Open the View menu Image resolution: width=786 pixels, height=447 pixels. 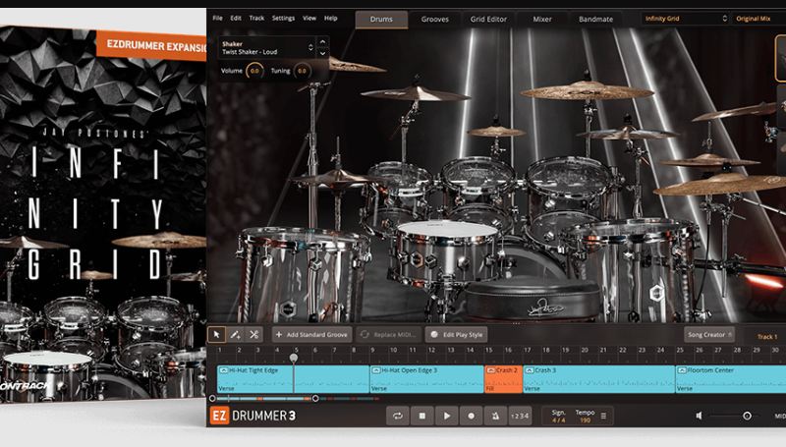click(309, 18)
